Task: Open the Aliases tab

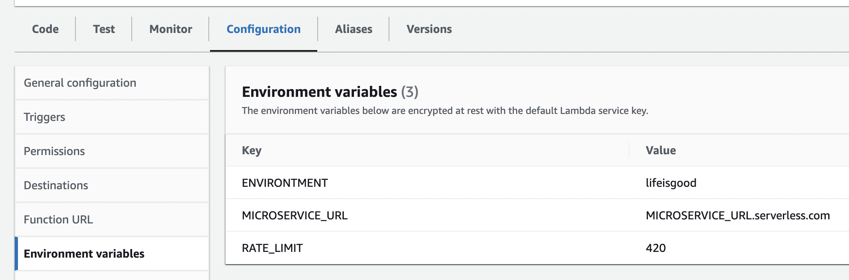Action: pyautogui.click(x=354, y=29)
